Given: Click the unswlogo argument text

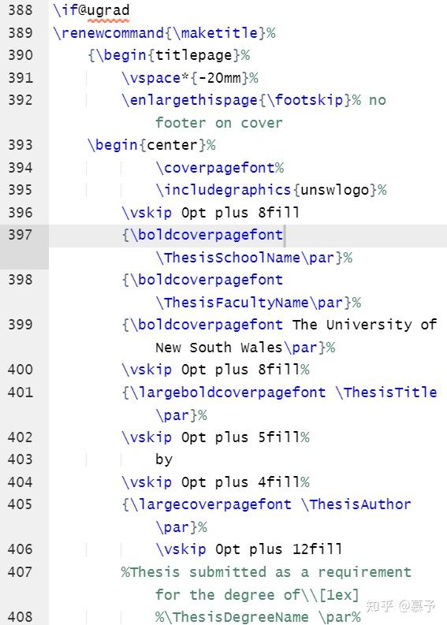Looking at the screenshot, I should [x=335, y=190].
